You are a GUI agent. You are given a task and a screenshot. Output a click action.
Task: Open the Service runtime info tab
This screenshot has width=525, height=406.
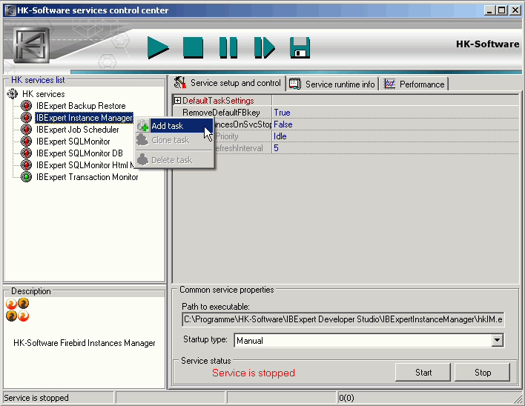(332, 84)
